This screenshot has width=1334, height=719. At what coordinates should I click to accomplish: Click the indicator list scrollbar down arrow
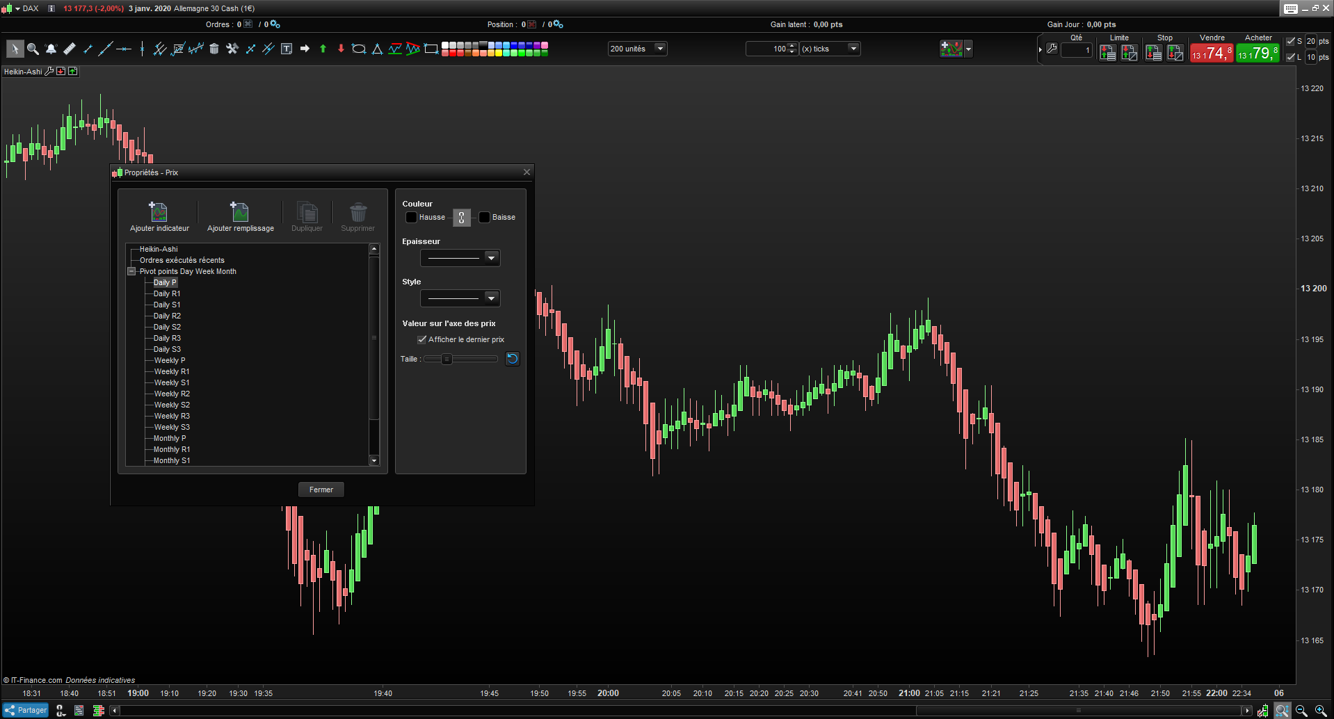click(374, 460)
